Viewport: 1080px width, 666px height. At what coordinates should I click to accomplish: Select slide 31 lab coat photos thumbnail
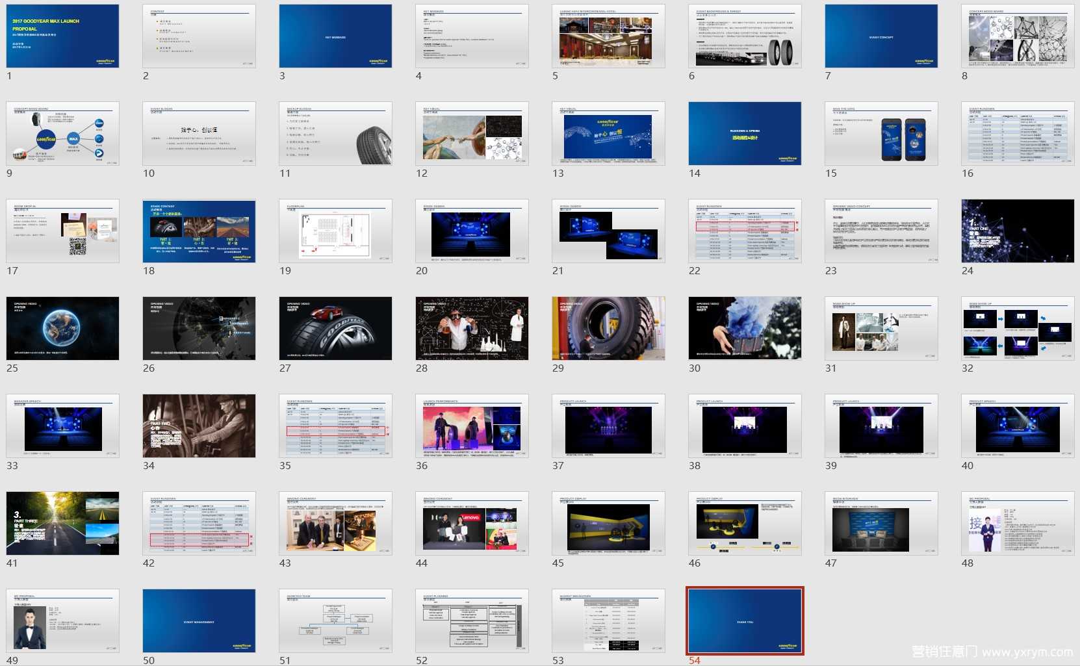pyautogui.click(x=881, y=328)
